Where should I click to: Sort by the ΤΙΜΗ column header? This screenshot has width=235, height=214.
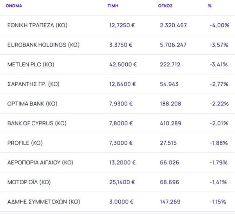[x=114, y=6]
